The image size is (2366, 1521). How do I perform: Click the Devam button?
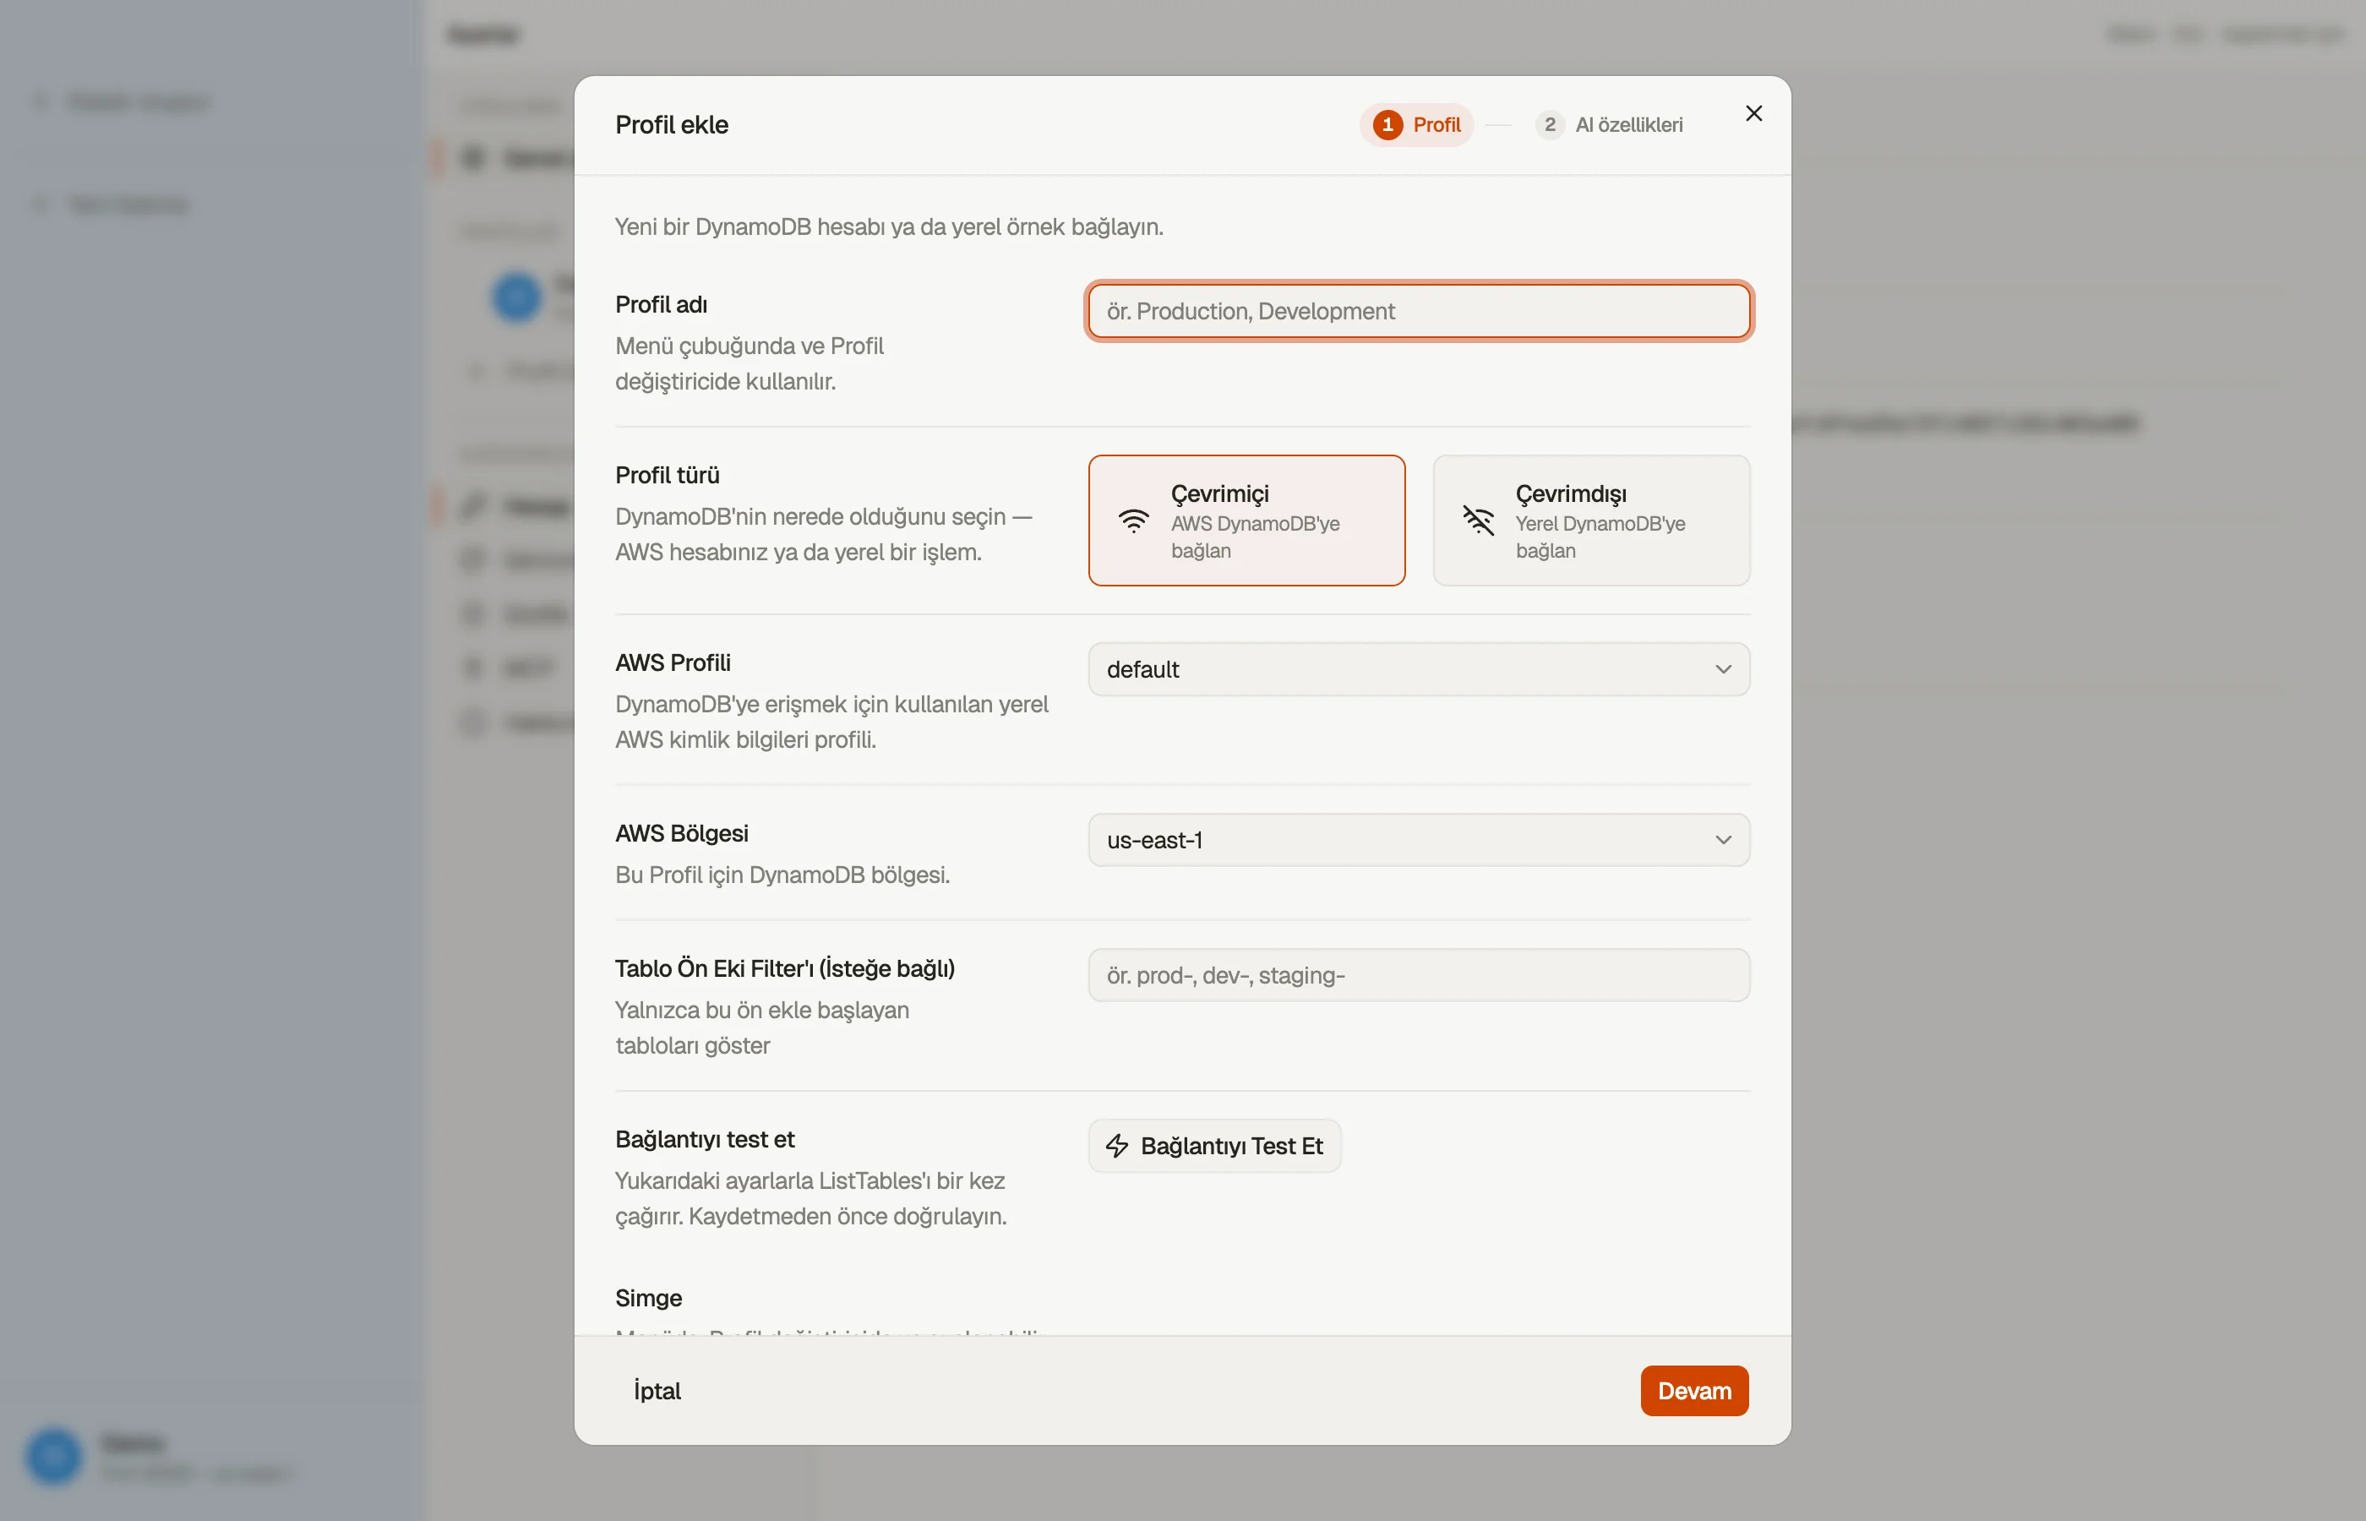(1693, 1391)
